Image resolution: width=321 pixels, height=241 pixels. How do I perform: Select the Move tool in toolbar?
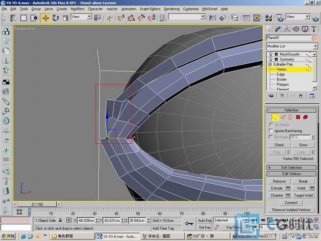coord(45,18)
